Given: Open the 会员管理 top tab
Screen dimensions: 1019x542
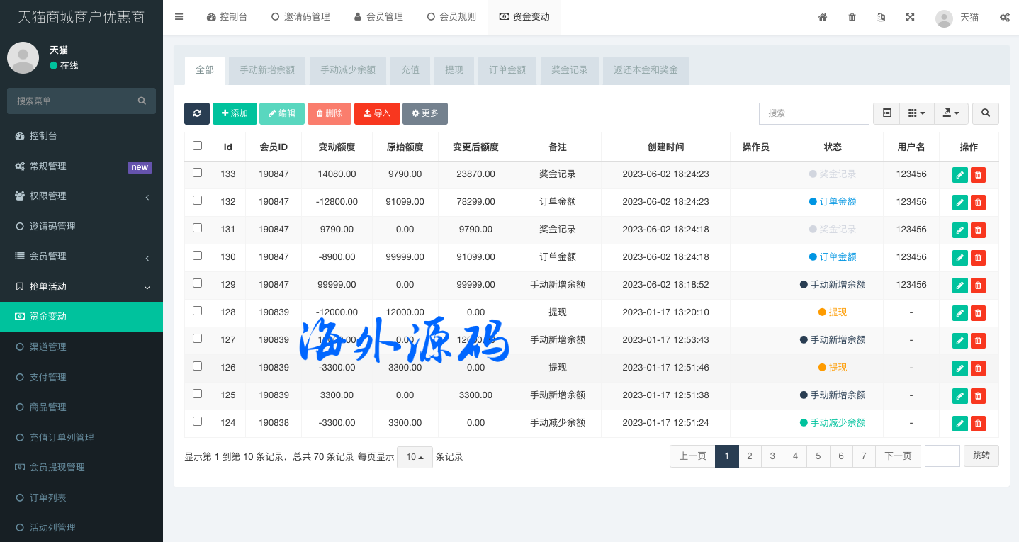Looking at the screenshot, I should click(x=378, y=17).
